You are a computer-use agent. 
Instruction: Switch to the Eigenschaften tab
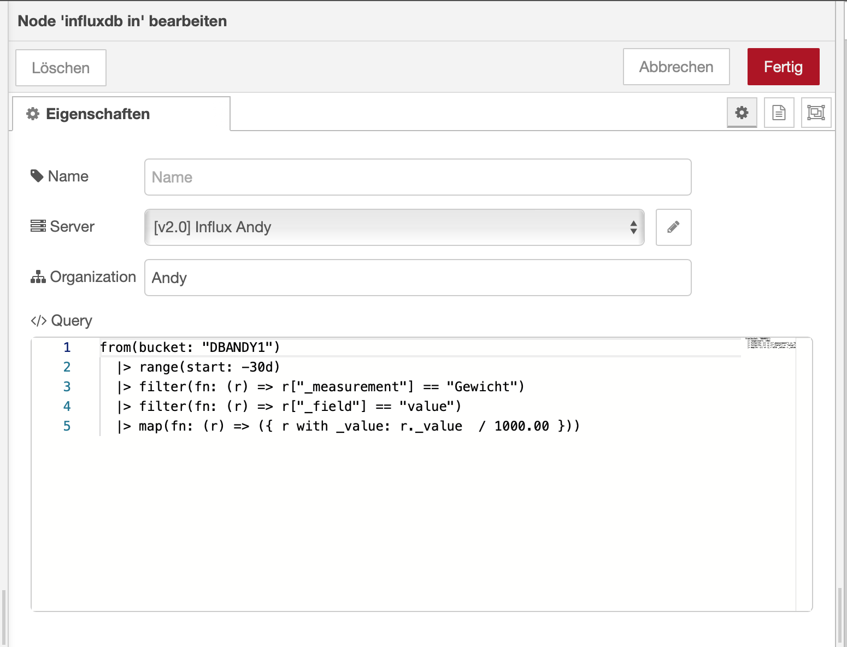[121, 114]
